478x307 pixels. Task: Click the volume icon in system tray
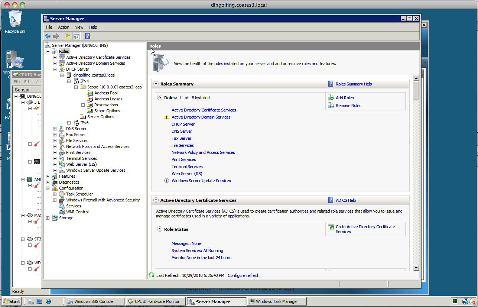472,301
